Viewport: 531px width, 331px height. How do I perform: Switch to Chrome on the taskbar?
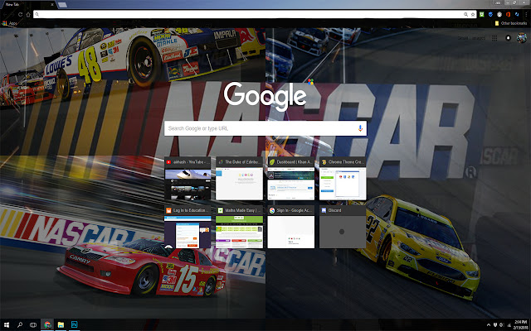(x=47, y=324)
